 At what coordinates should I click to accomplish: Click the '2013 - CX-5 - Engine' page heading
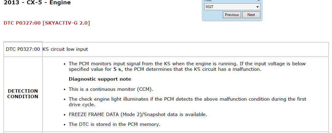click(x=37, y=3)
